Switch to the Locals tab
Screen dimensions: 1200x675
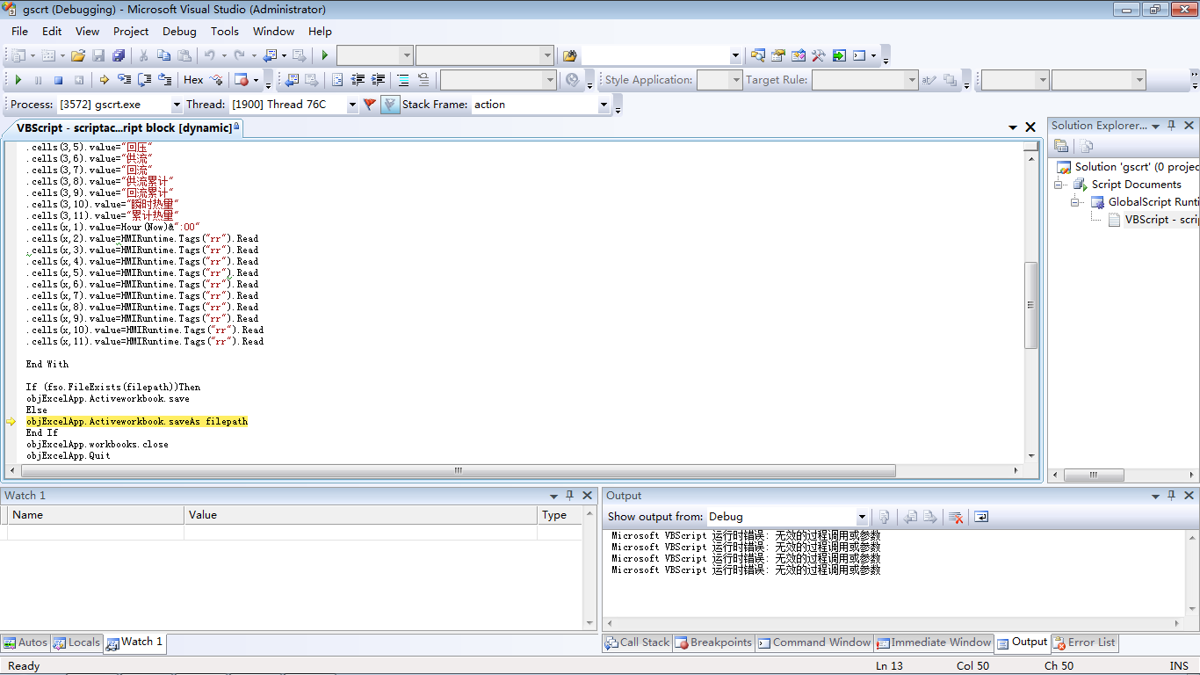pyautogui.click(x=76, y=642)
